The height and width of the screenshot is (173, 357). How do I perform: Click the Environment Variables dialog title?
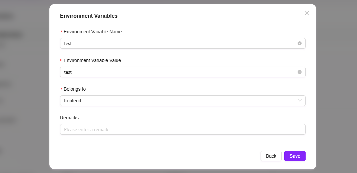89,16
